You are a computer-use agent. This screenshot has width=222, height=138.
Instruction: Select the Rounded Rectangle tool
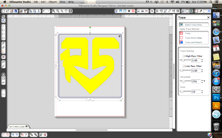pyautogui.click(x=3, y=34)
